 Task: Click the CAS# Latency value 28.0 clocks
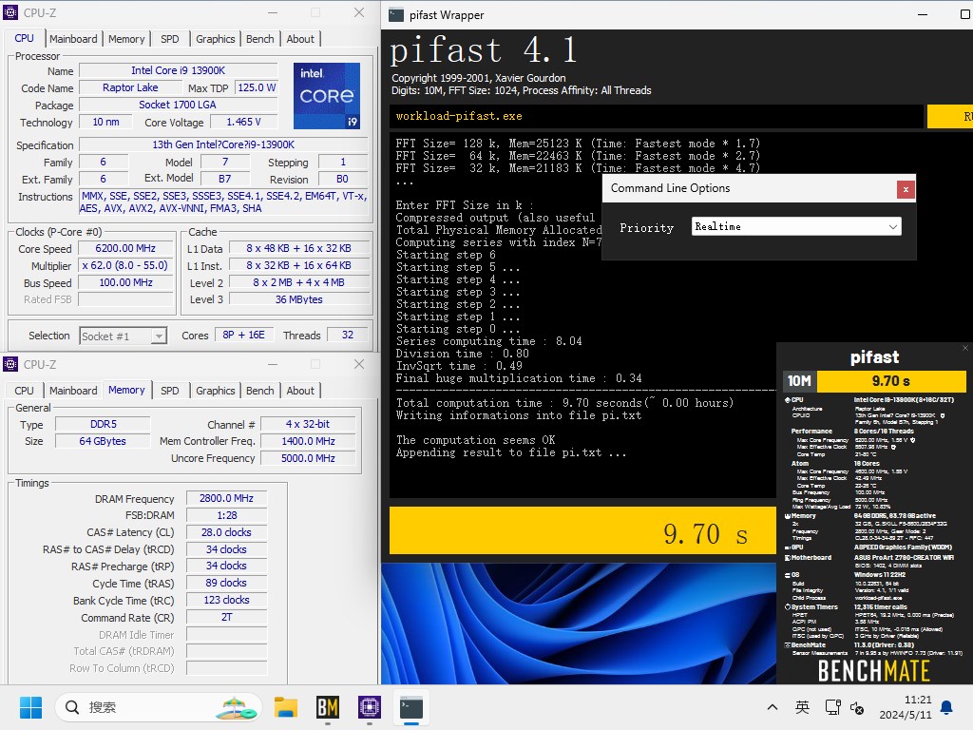point(226,532)
